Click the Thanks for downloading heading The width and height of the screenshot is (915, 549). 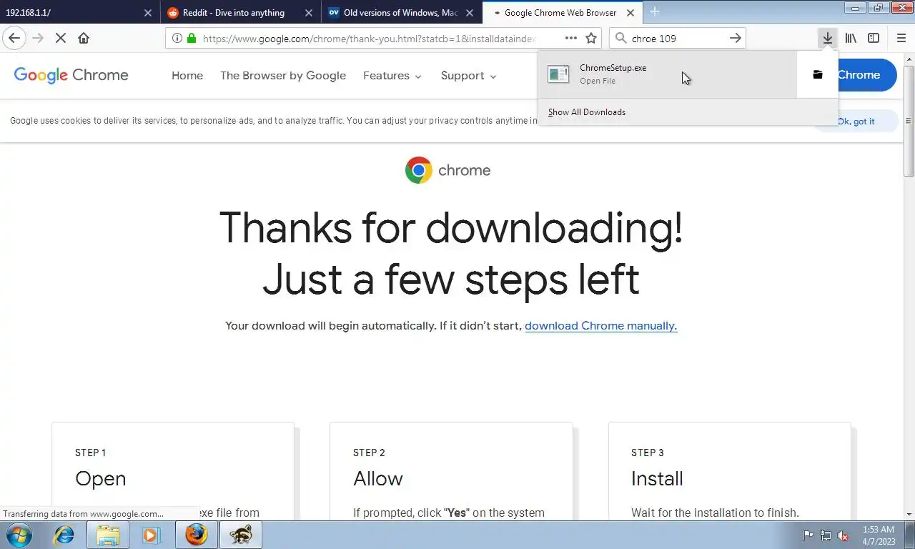click(x=451, y=253)
